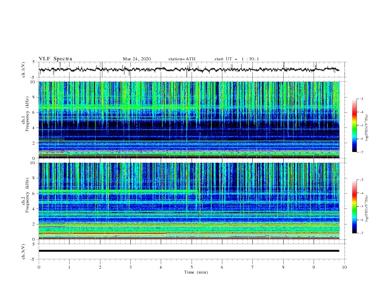Image resolution: width=388 pixels, height=300 pixels.
Task: Click inside the ch.2 spectrogram panel
Action: coord(189,201)
